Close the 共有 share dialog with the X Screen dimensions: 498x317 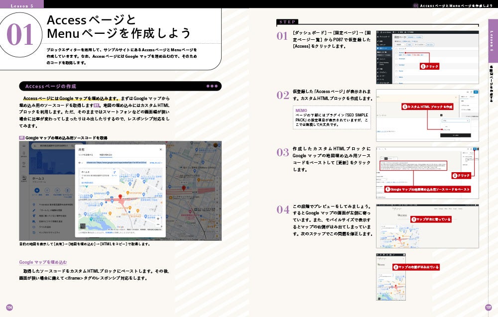point(161,149)
